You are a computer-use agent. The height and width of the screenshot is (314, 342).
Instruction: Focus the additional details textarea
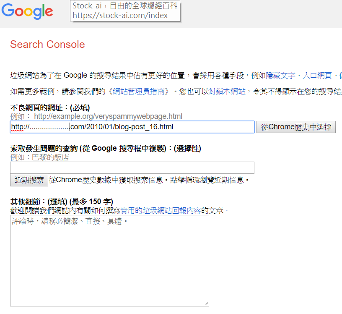[109, 261]
